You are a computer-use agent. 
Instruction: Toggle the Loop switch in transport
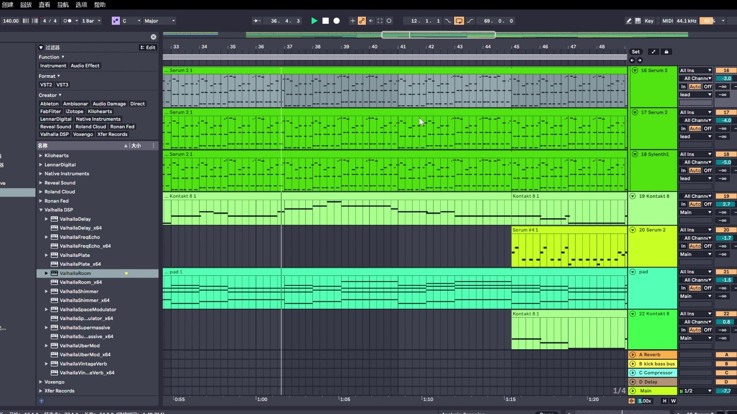pos(459,21)
